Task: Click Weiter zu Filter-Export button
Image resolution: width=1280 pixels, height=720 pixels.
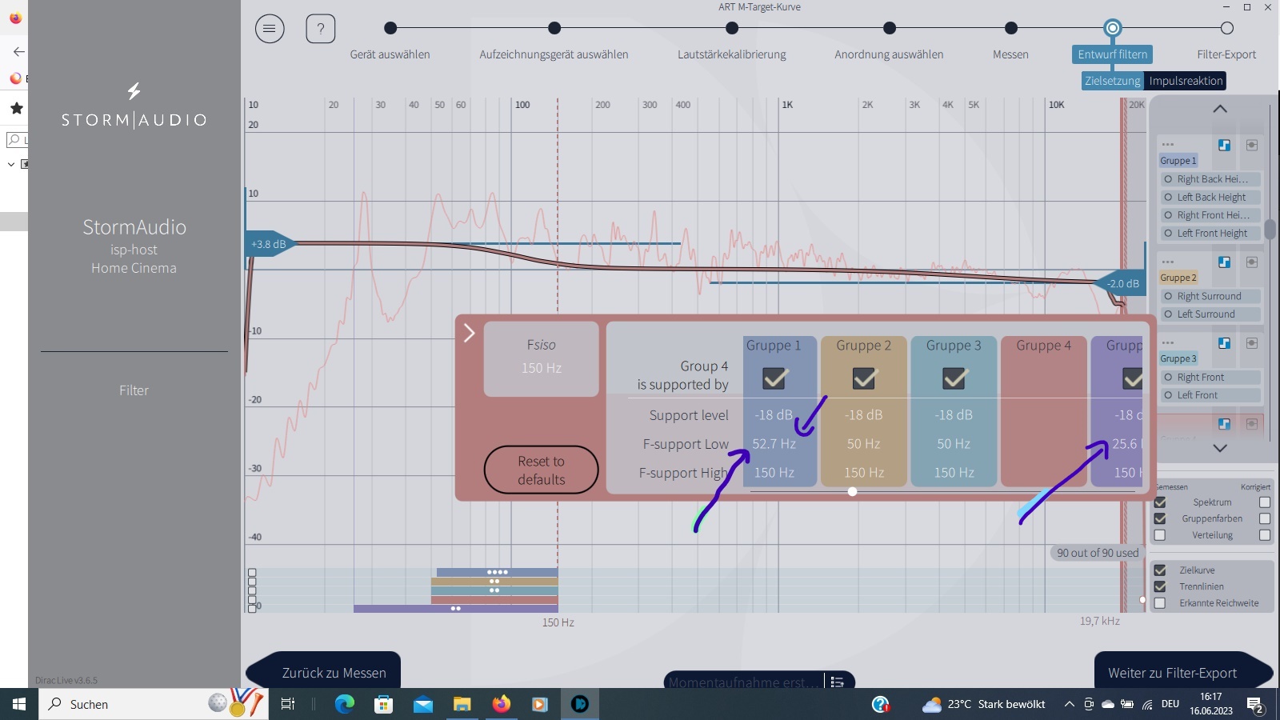Action: tap(1182, 672)
